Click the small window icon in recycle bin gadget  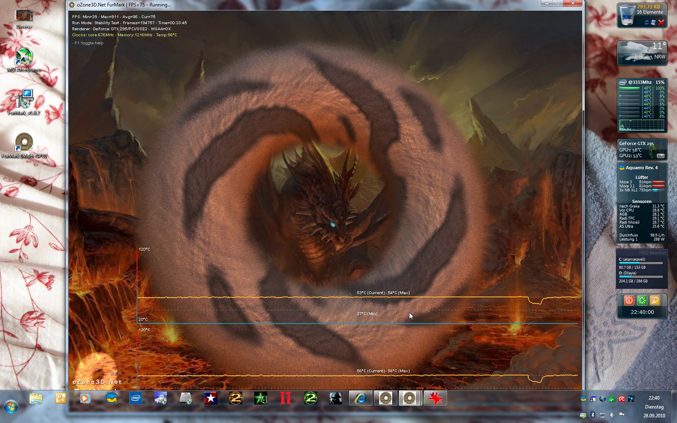pyautogui.click(x=653, y=23)
